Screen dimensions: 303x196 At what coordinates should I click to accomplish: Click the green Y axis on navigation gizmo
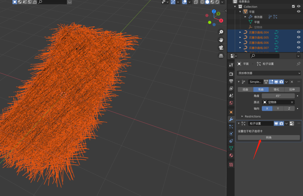click(x=218, y=14)
